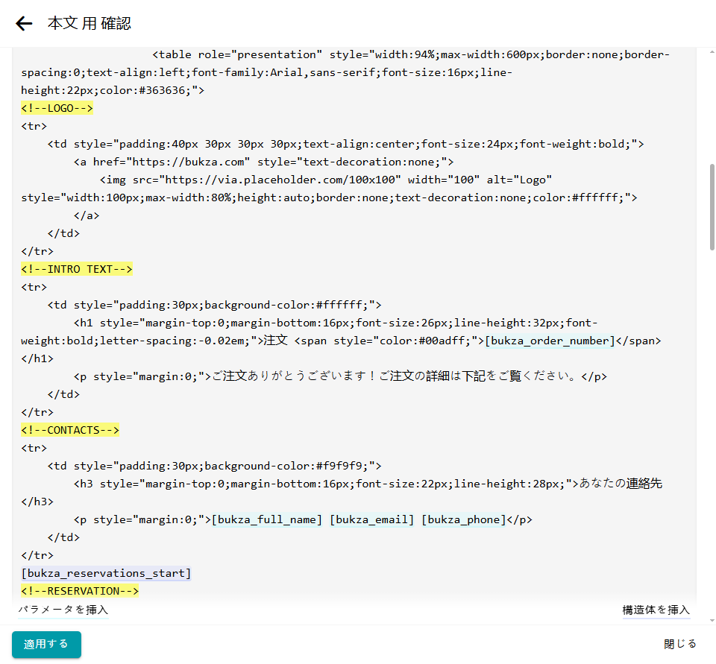716x664 pixels.
Task: Click the [bukza_reservations_start] structure tag
Action: coord(106,573)
